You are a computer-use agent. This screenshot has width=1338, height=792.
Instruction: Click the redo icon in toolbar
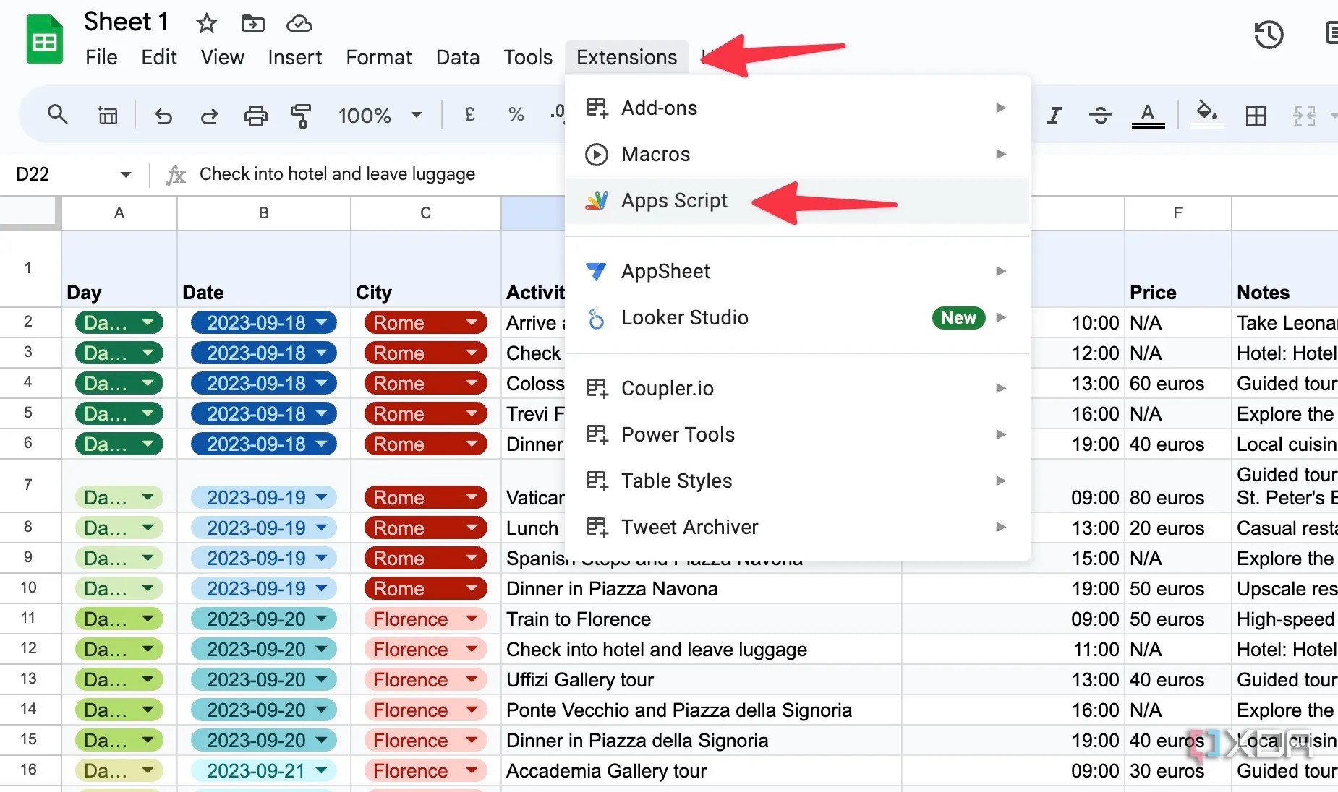[x=209, y=116]
